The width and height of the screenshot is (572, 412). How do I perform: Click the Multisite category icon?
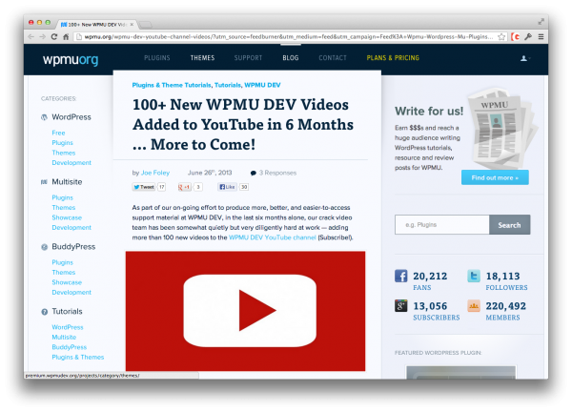(x=44, y=182)
